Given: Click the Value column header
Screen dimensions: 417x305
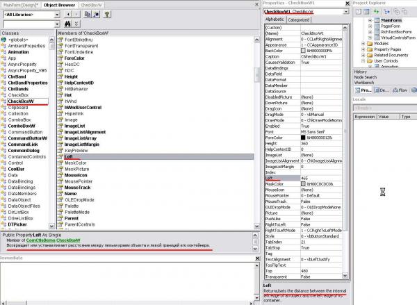Looking at the screenshot, I should [x=388, y=117].
